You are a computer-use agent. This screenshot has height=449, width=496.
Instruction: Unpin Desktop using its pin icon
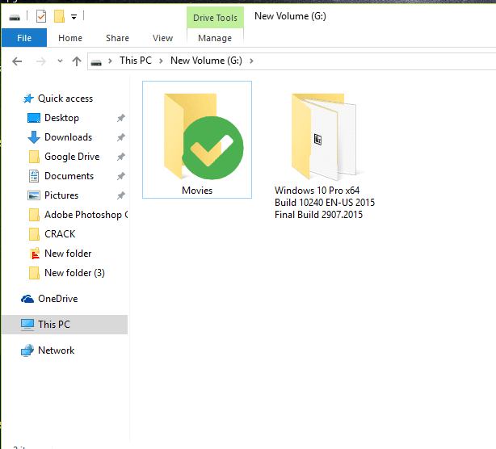tap(121, 118)
